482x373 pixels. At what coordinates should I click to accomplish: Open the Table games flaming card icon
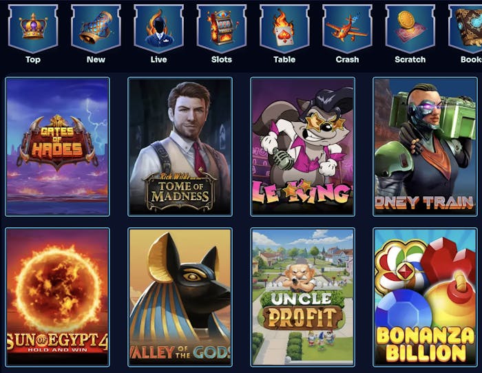[284, 28]
